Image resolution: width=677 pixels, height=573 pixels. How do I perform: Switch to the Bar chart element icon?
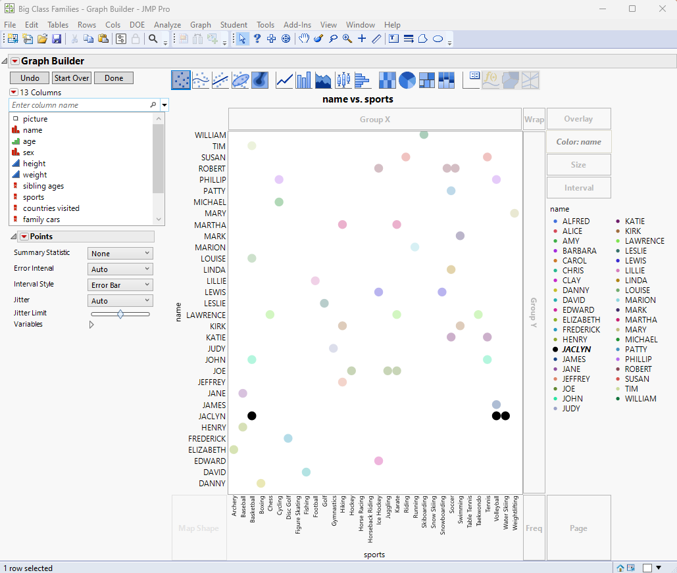click(303, 80)
